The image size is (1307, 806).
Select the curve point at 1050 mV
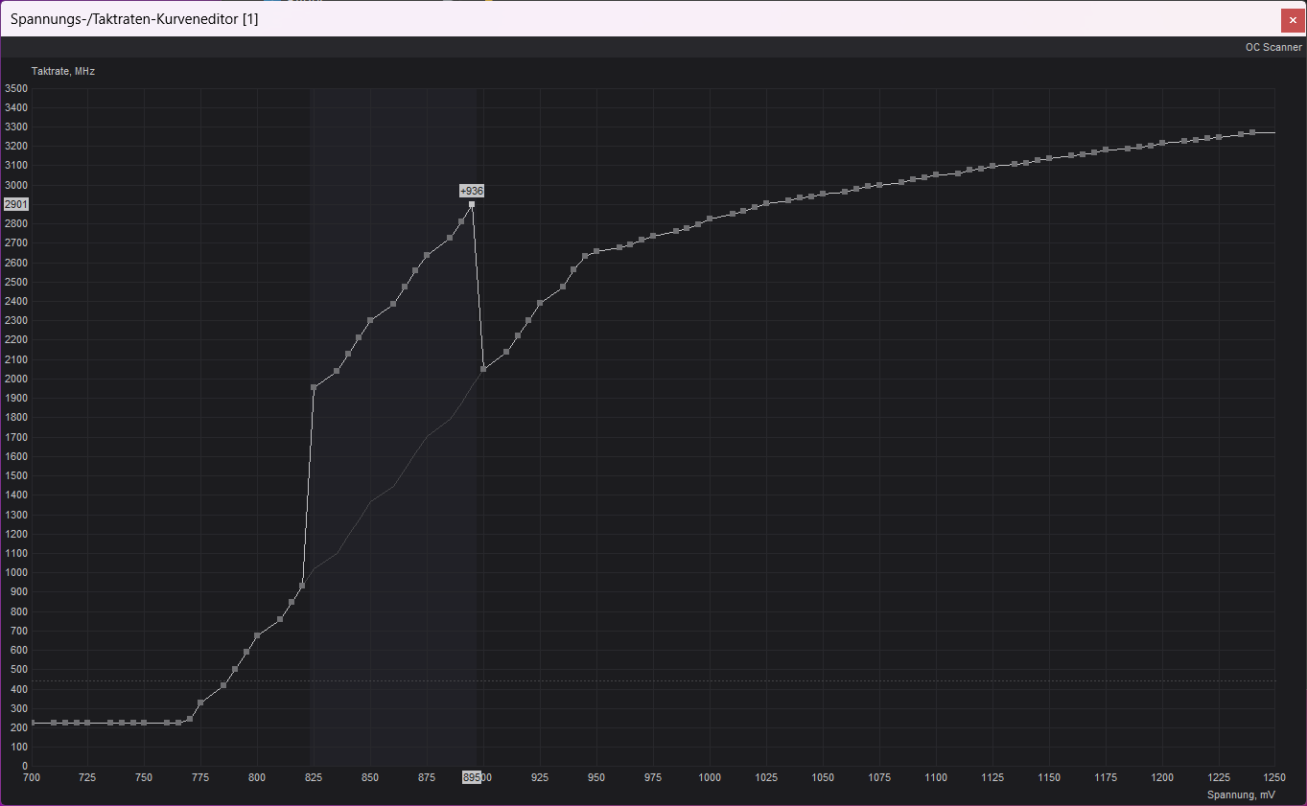pyautogui.click(x=823, y=194)
